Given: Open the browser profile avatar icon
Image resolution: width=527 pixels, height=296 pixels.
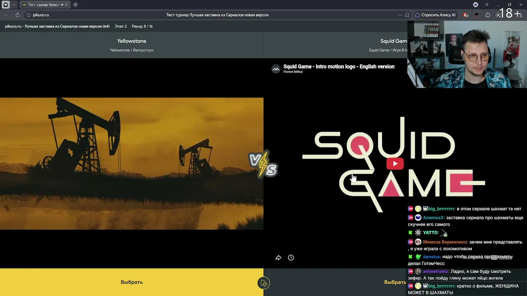Looking at the screenshot, I should click(476, 5).
